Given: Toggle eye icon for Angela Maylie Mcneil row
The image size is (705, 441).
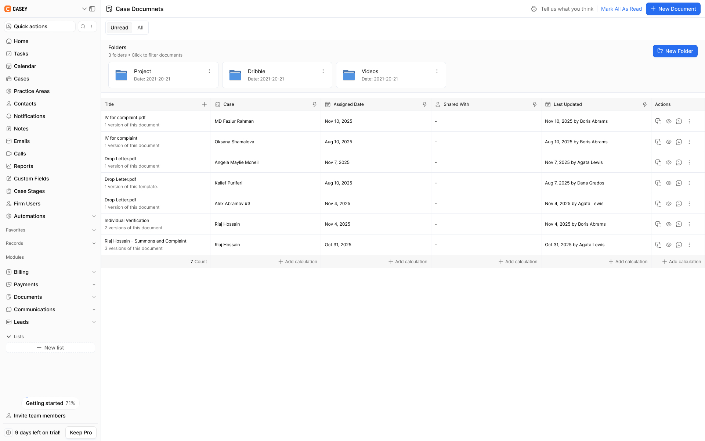Looking at the screenshot, I should click(669, 162).
